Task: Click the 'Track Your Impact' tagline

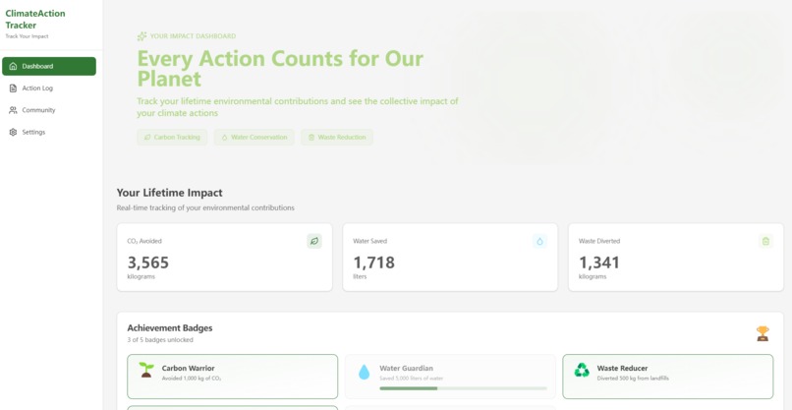Action: [27, 36]
